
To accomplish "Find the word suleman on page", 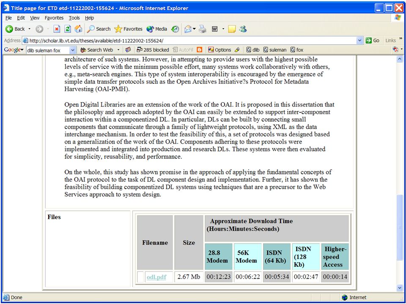I will 275,50.
